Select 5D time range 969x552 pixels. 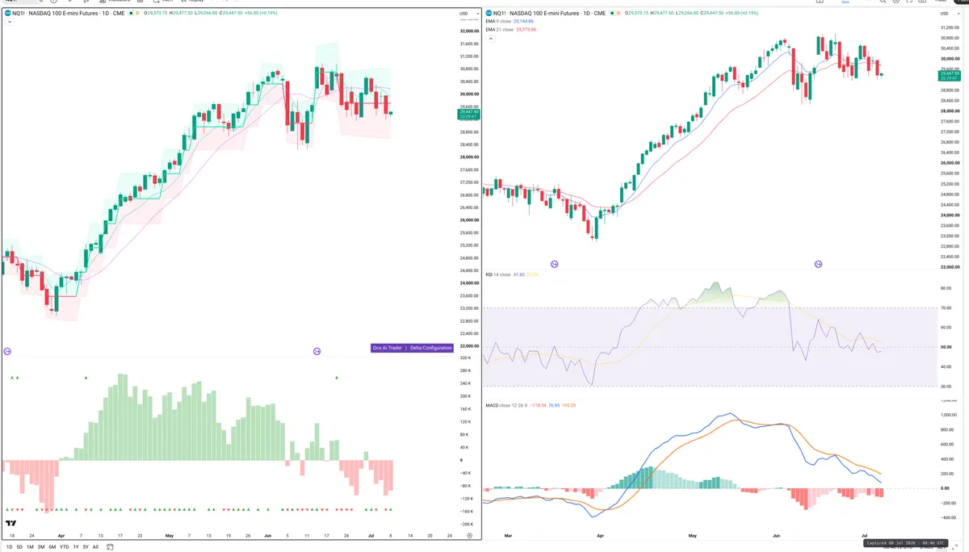19,547
